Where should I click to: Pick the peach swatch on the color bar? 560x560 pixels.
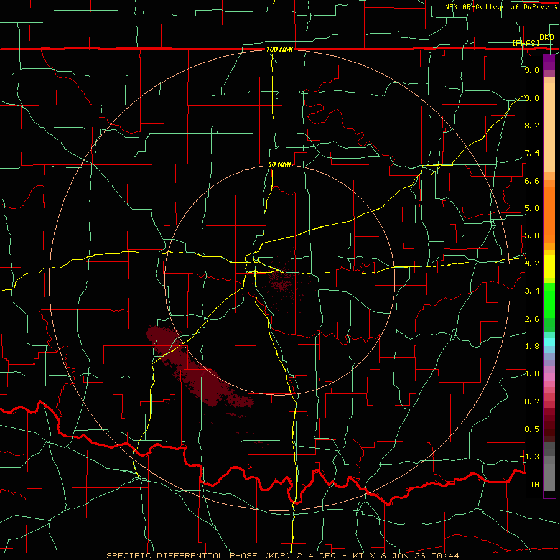coord(549,129)
